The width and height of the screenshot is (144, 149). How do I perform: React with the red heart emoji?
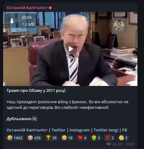click(82, 138)
